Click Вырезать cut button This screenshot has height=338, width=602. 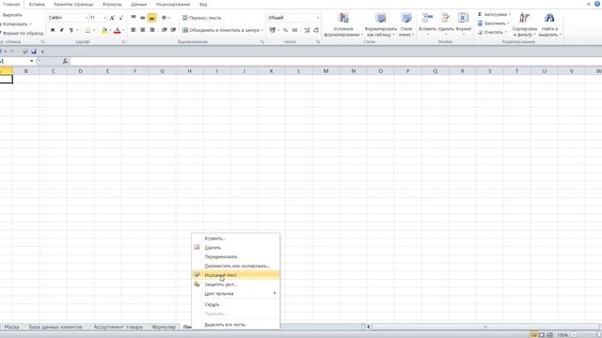(x=11, y=15)
